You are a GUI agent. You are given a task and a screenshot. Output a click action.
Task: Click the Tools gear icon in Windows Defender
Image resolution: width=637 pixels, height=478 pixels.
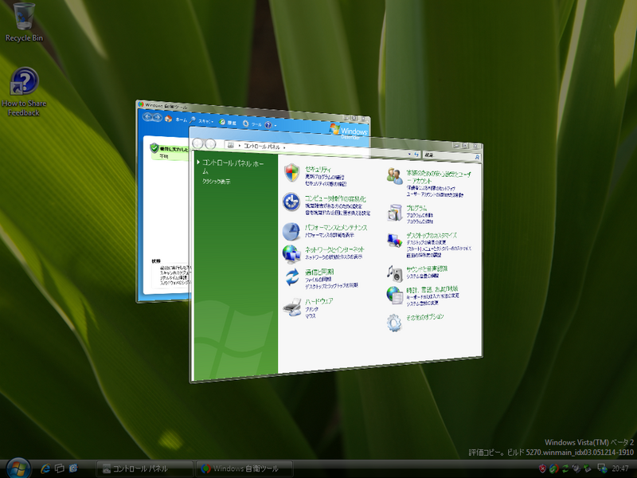click(246, 123)
